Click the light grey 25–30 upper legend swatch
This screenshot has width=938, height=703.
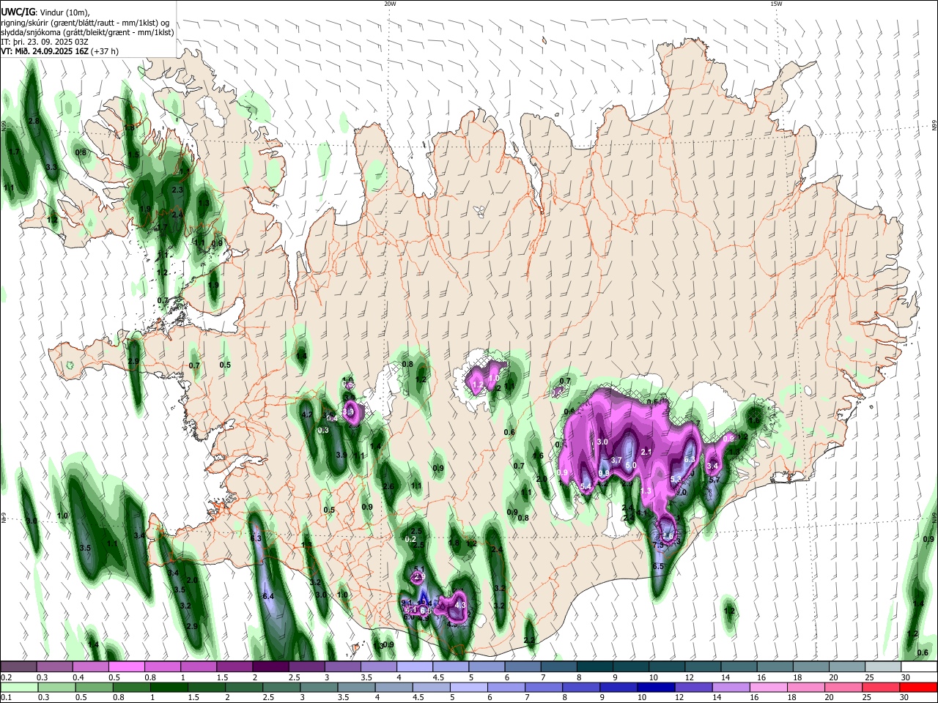[x=883, y=667]
